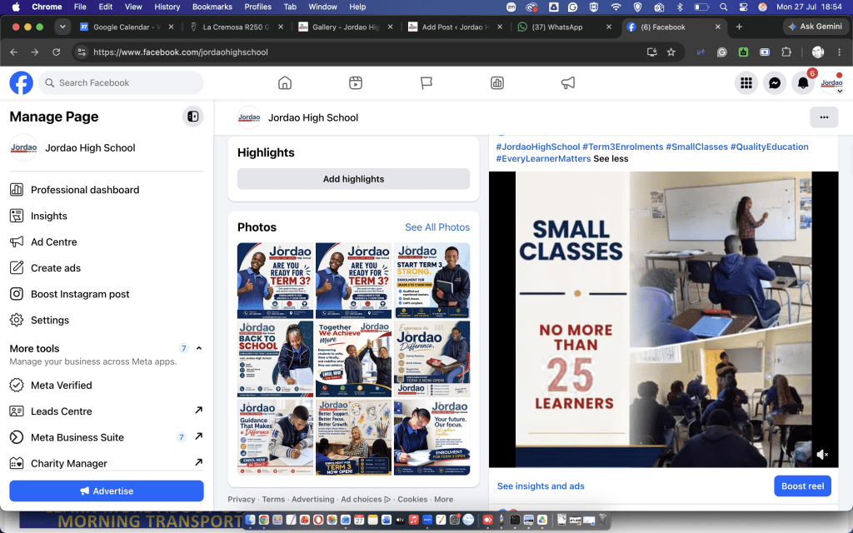Switch to the Google Calendar tab
The width and height of the screenshot is (853, 533).
[127, 27]
